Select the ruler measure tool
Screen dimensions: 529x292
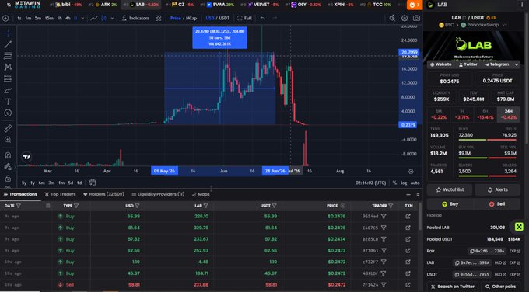8,128
